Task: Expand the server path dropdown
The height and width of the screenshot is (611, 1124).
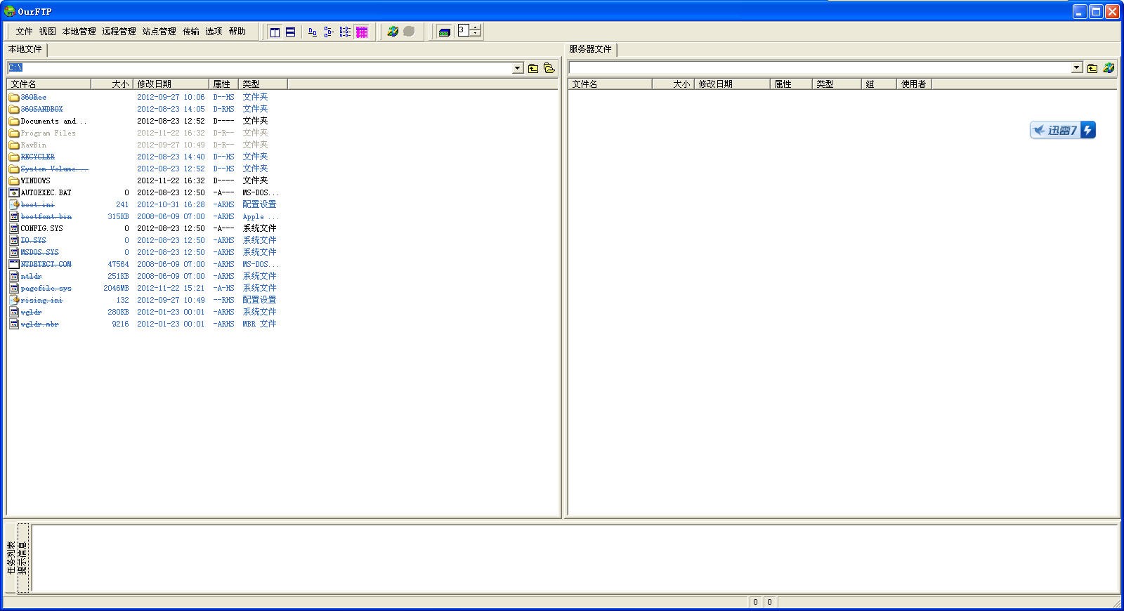Action: (x=1077, y=68)
